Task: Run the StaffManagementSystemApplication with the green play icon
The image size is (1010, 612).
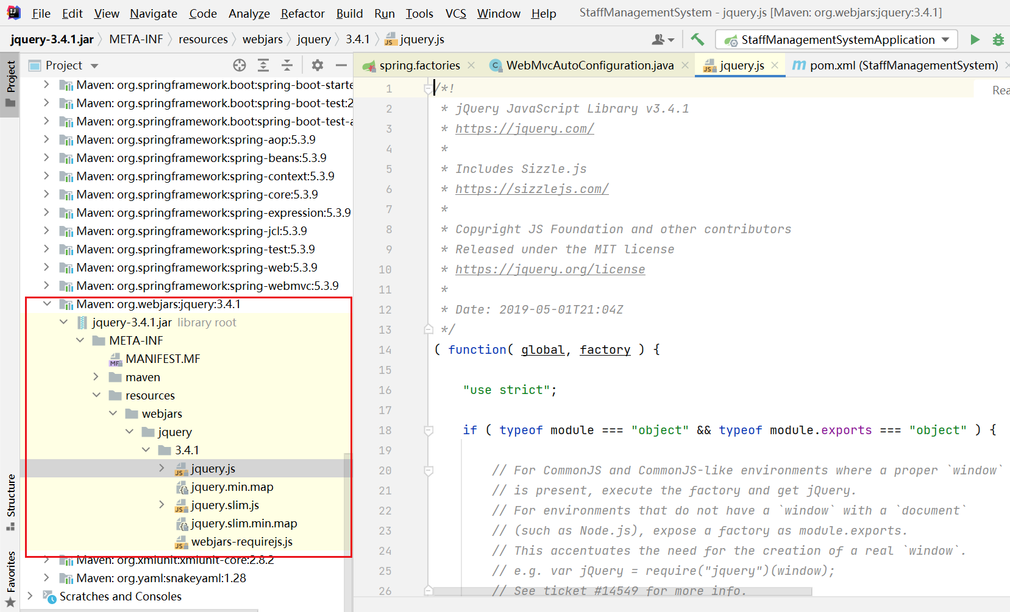Action: pyautogui.click(x=975, y=40)
